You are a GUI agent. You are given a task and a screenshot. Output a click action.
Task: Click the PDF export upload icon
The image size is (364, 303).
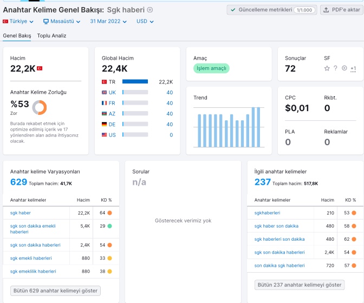click(326, 10)
